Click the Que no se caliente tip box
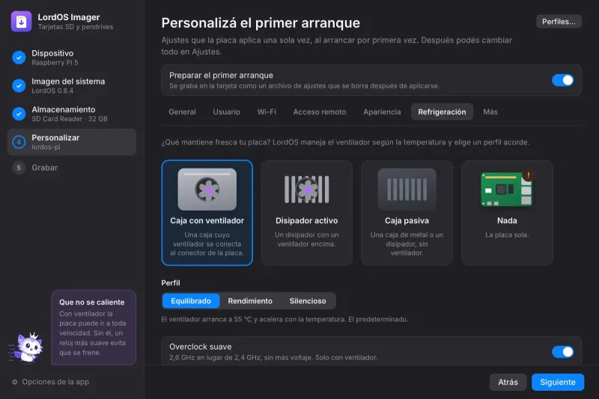This screenshot has width=599, height=399. coord(94,327)
